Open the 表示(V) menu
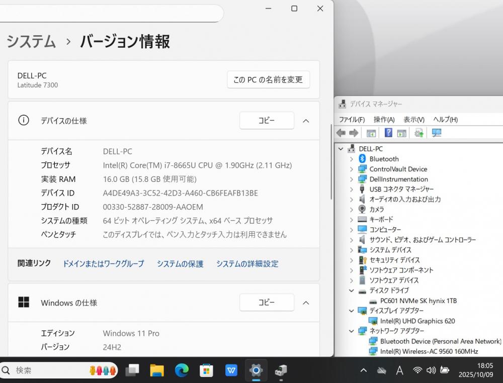Image resolution: width=503 pixels, height=383 pixels. coord(413,120)
